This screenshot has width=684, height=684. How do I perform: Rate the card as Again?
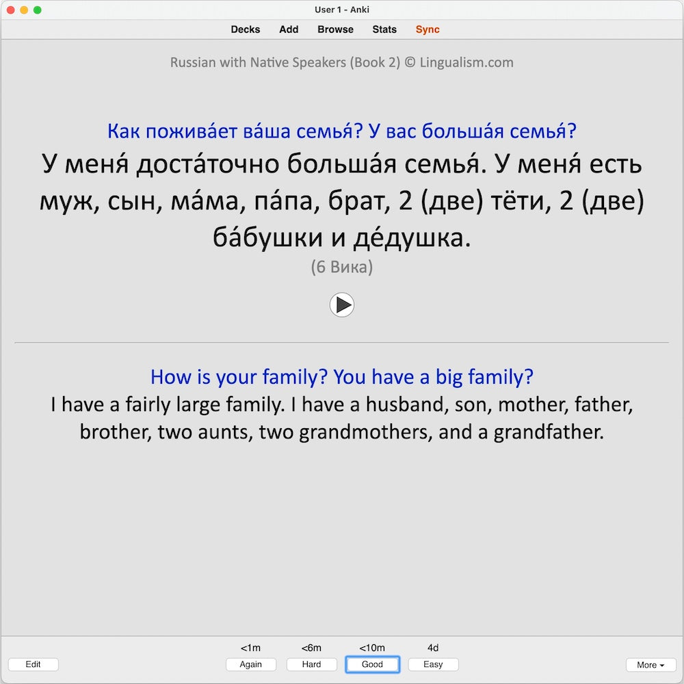click(x=251, y=664)
